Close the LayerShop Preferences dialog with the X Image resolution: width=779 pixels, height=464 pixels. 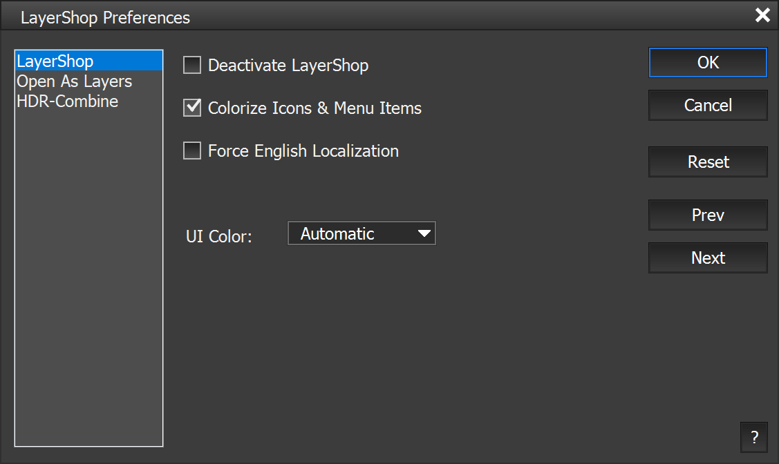click(762, 15)
